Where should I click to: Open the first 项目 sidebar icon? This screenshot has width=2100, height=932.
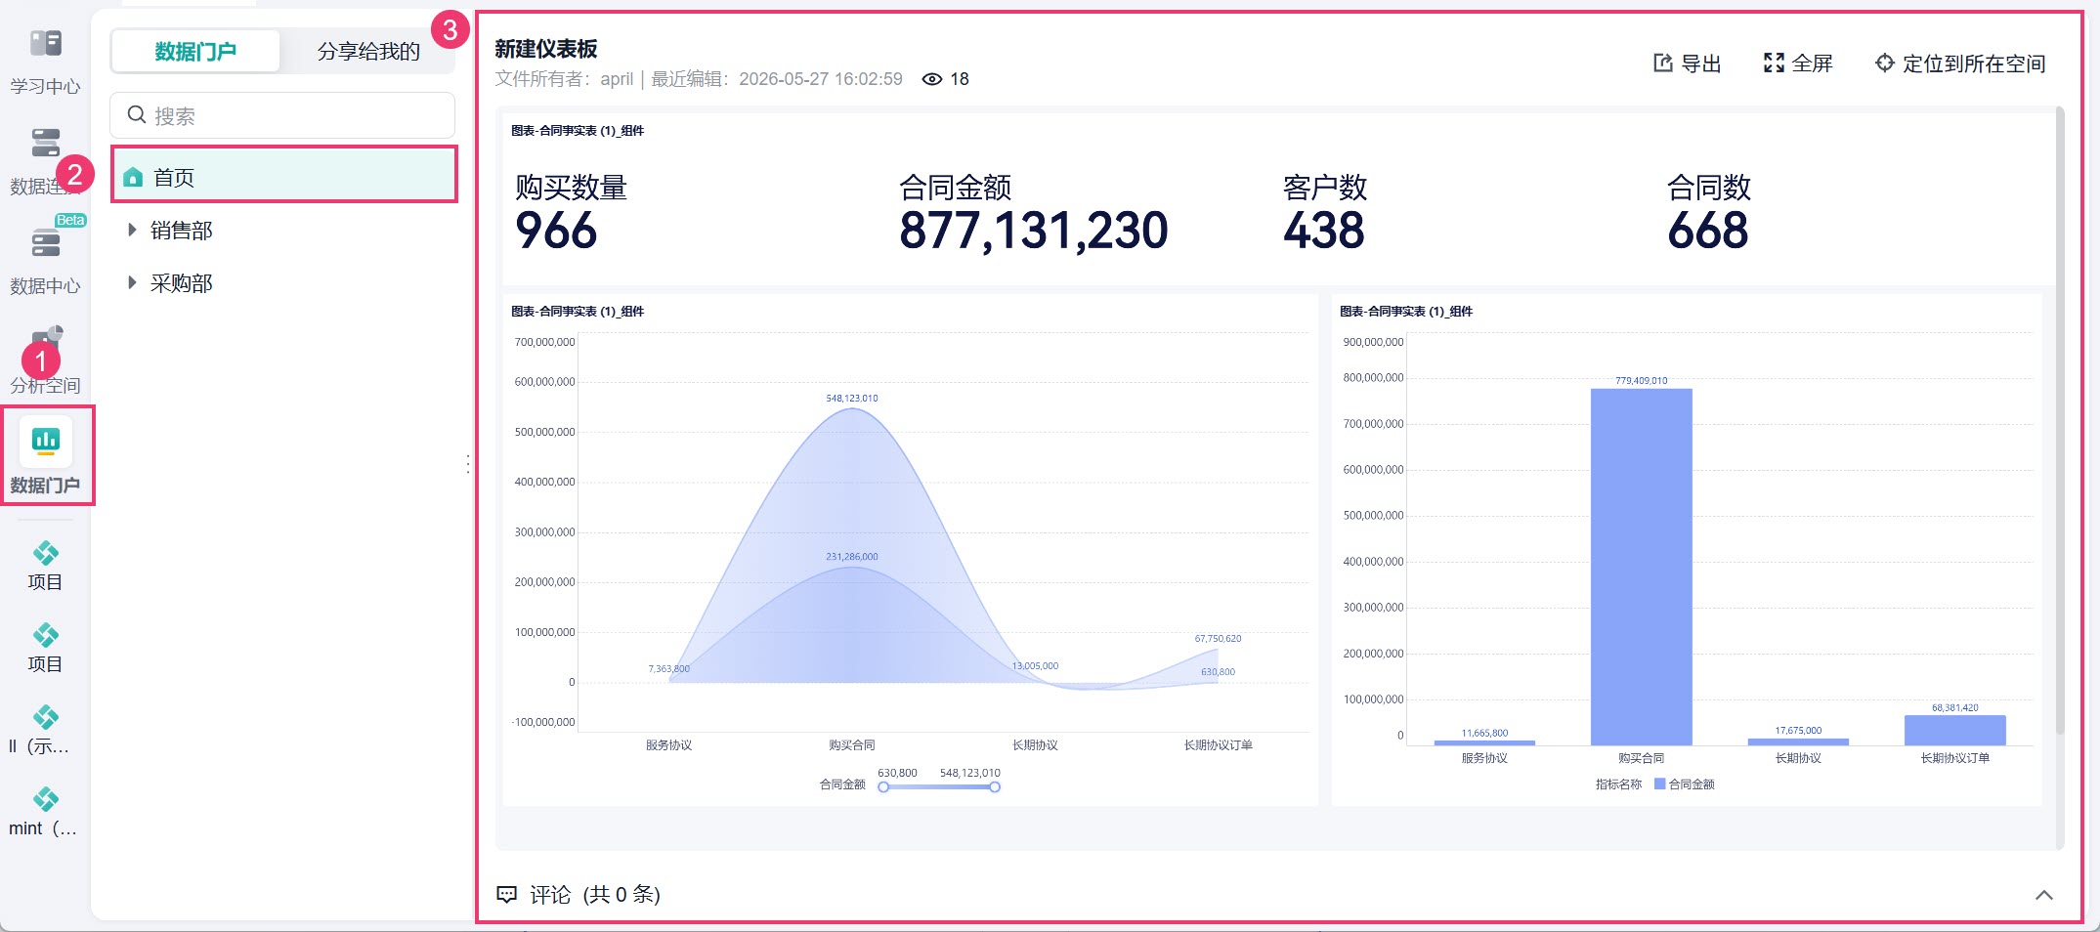click(45, 554)
